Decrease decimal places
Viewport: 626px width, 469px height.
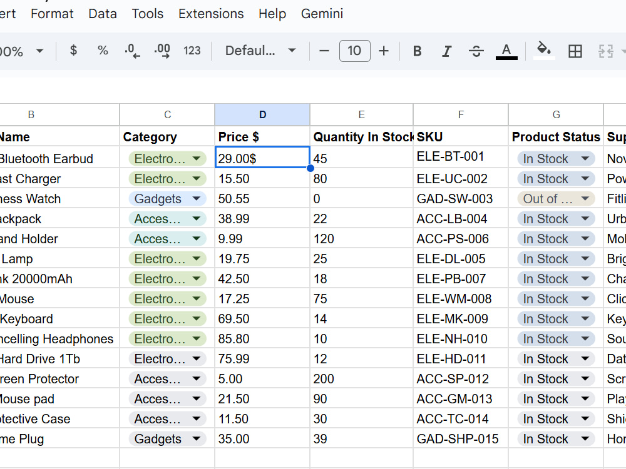131,51
